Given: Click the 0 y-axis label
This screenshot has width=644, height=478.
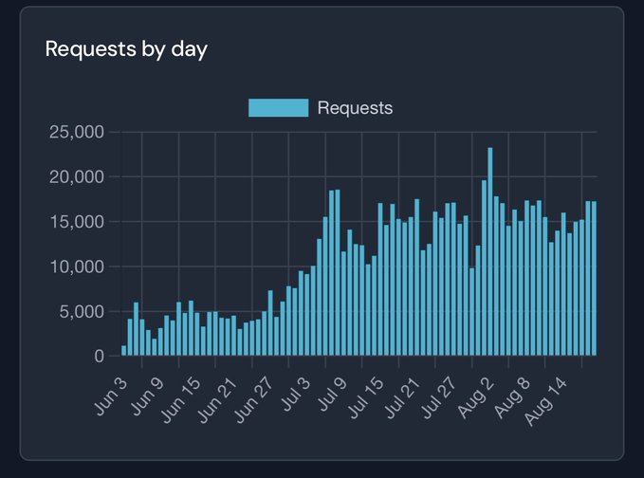Looking at the screenshot, I should tap(99, 356).
